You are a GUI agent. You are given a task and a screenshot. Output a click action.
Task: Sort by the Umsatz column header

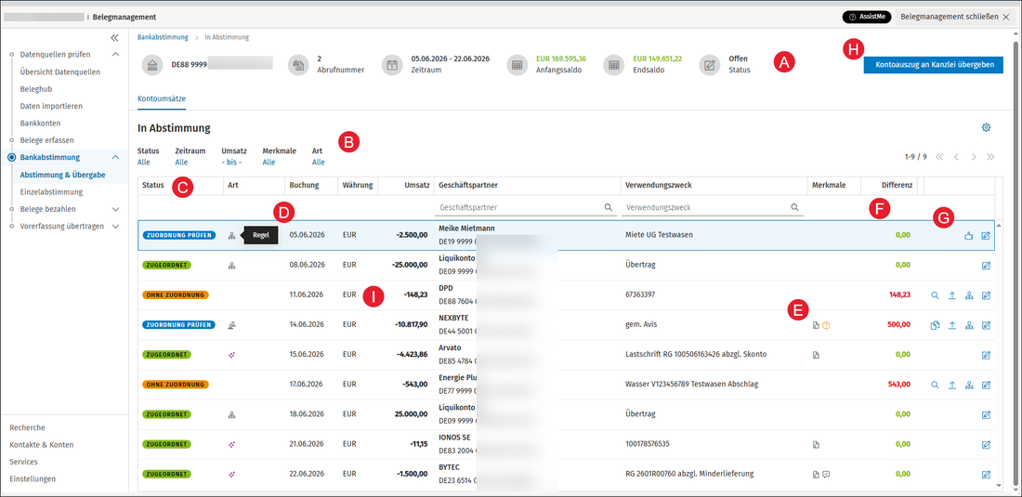pyautogui.click(x=417, y=185)
